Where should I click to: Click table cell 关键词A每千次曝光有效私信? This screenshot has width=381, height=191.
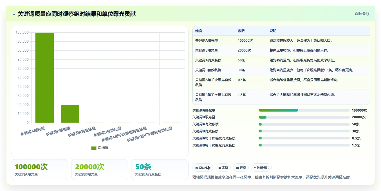214,82
